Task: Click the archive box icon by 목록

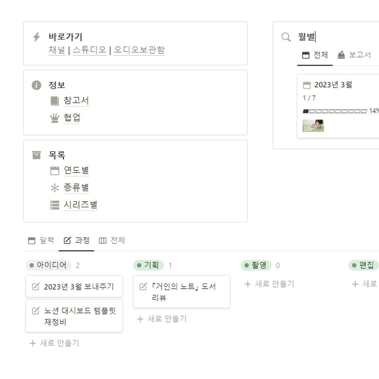Action: tap(36, 155)
